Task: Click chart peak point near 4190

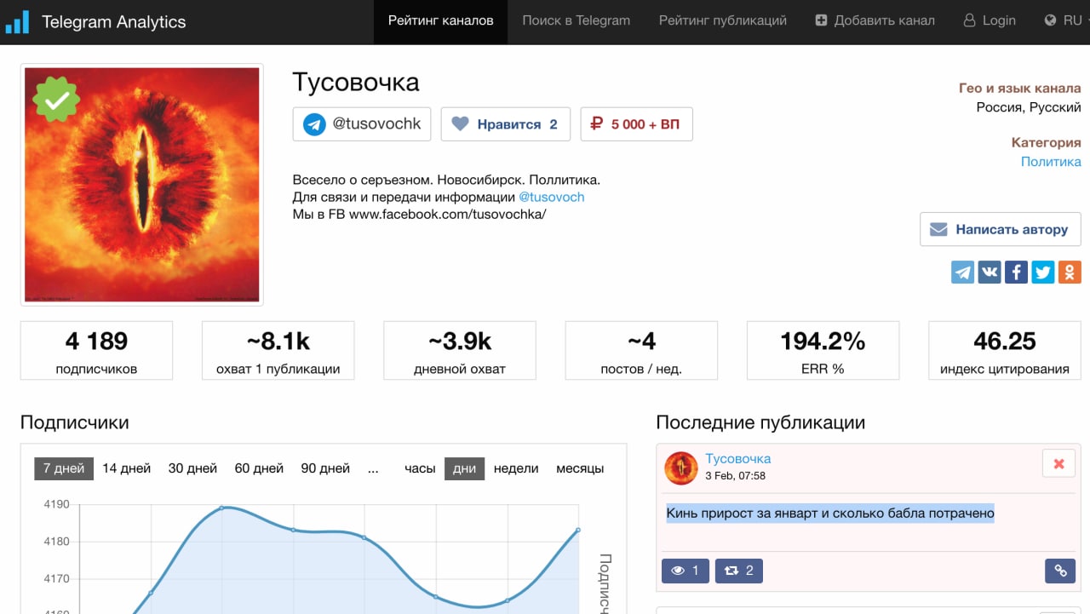Action: pos(221,508)
